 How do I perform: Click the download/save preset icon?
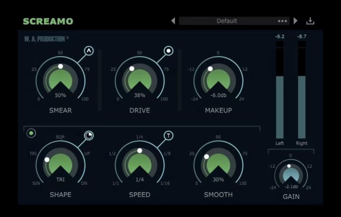310,21
